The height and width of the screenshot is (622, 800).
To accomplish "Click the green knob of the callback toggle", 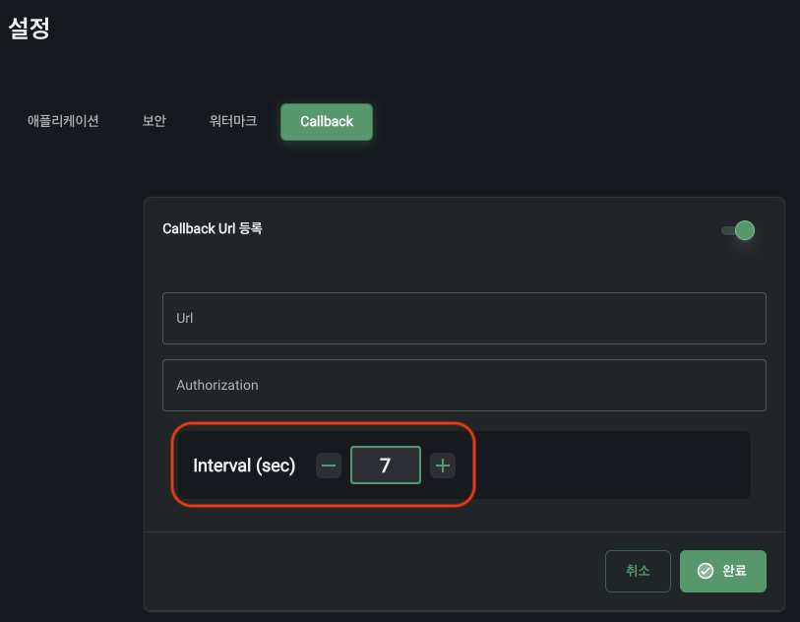I will pos(745,230).
